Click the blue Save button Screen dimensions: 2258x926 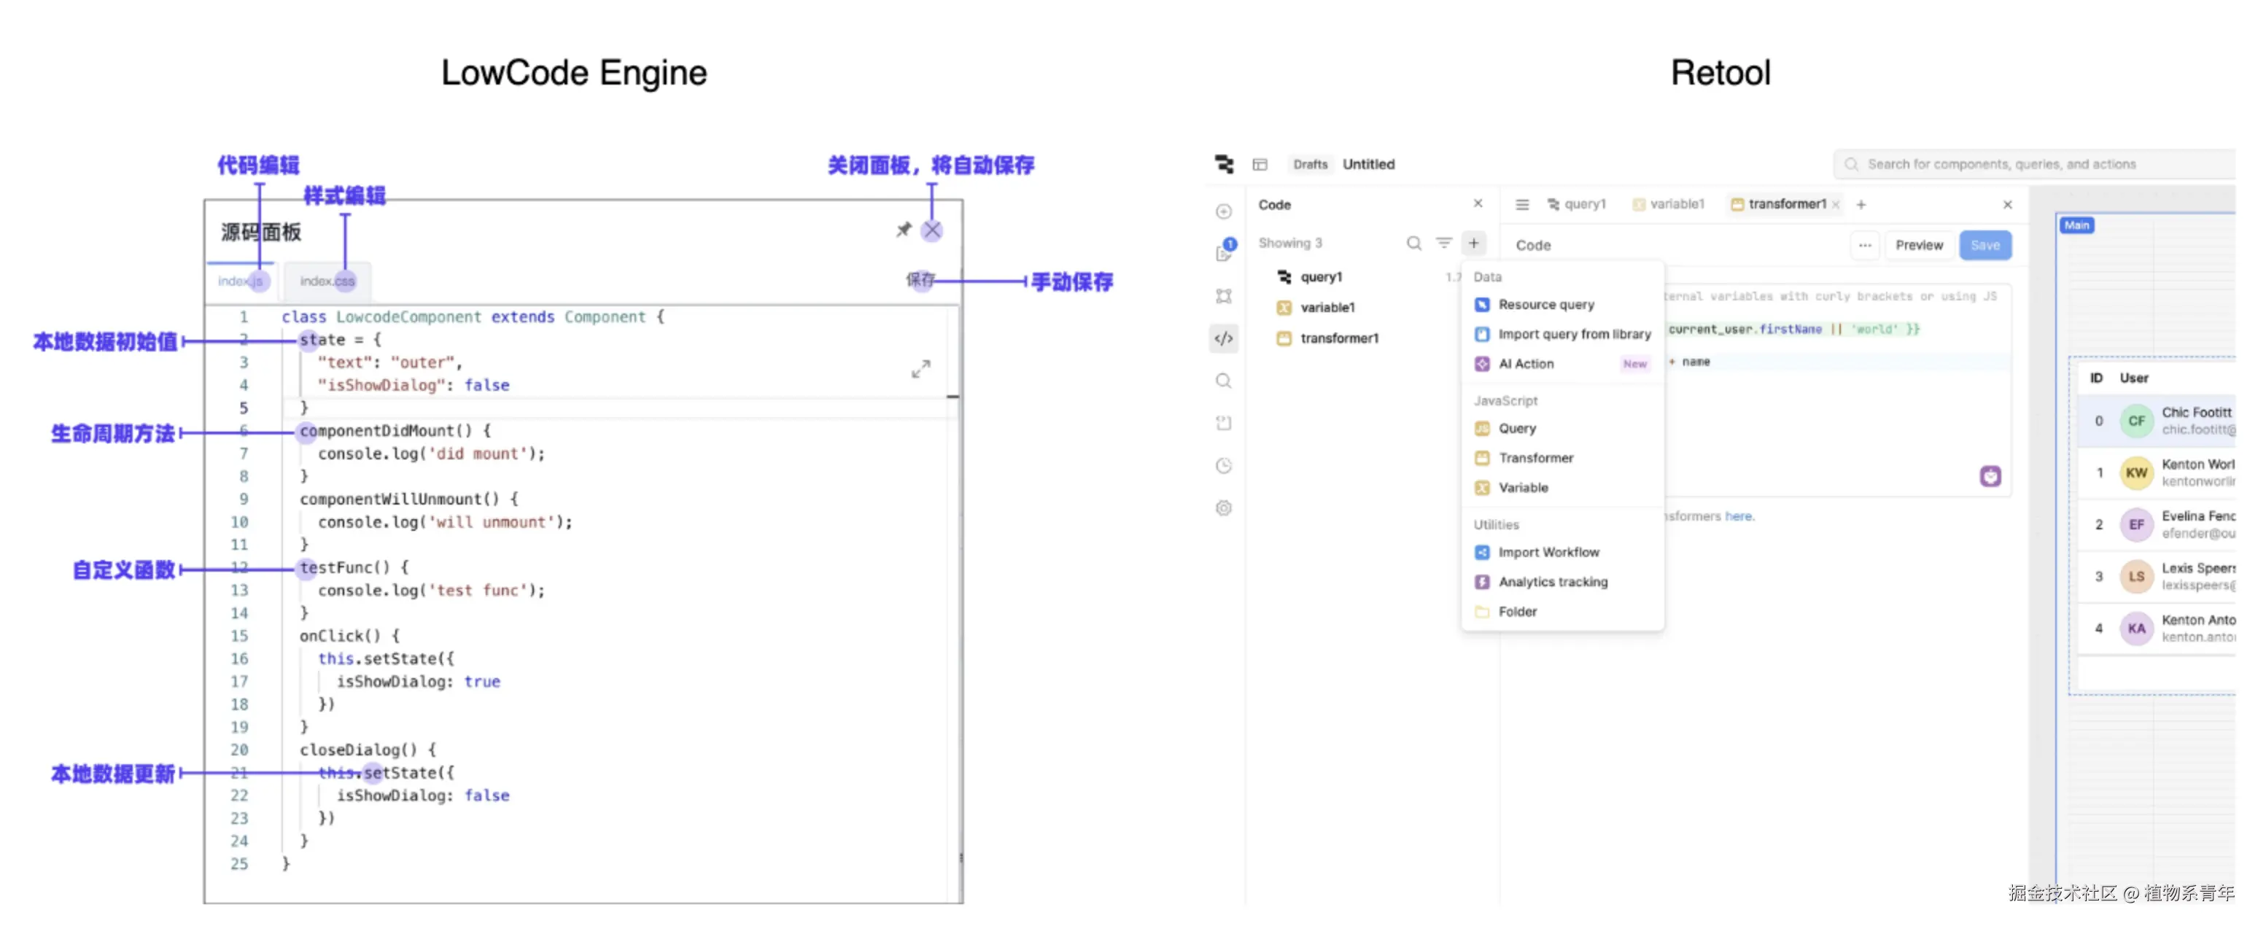[x=1985, y=245]
